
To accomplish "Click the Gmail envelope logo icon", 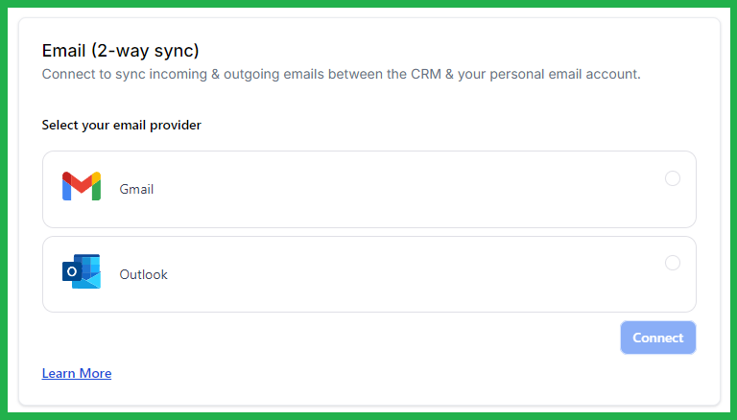I will pyautogui.click(x=82, y=187).
